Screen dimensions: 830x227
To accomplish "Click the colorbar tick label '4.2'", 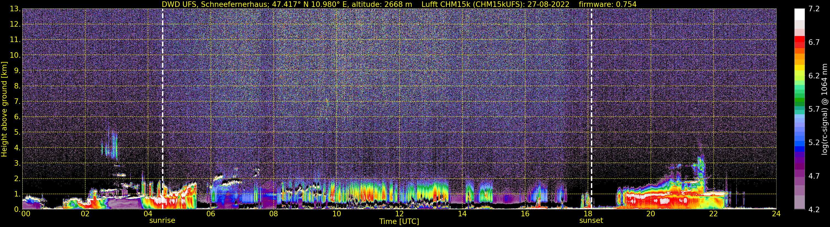I will point(814,210).
